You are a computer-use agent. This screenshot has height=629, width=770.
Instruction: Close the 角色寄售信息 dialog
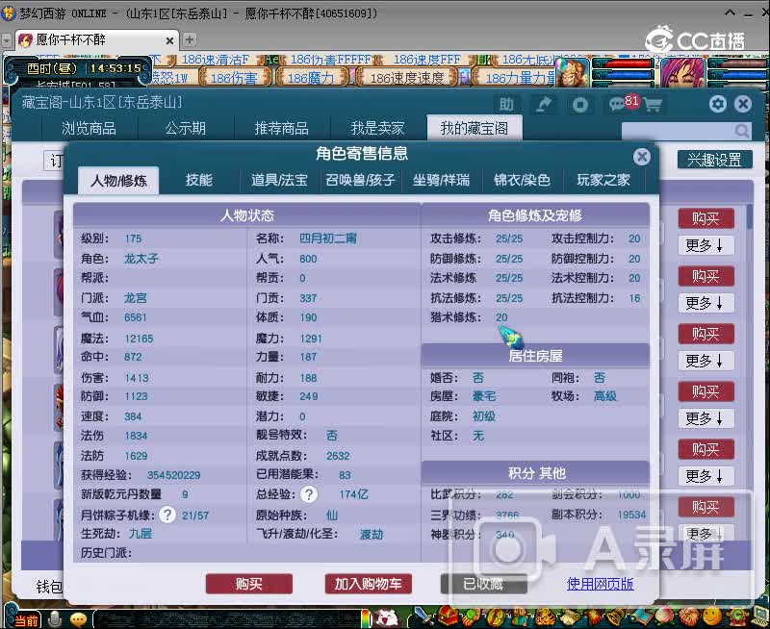[641, 157]
